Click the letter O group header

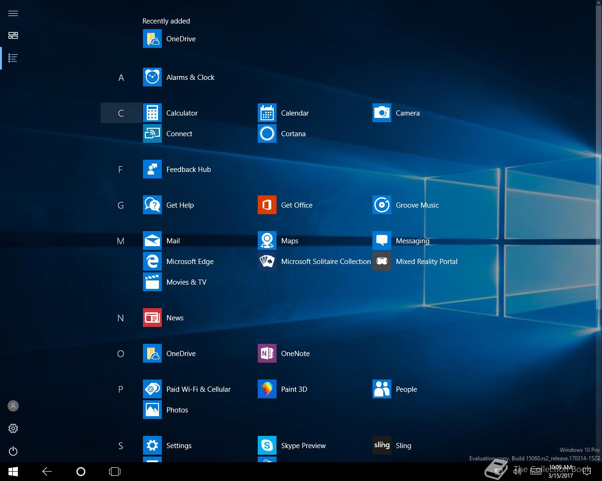[x=121, y=354]
